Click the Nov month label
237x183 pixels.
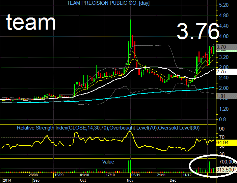click(130, 180)
